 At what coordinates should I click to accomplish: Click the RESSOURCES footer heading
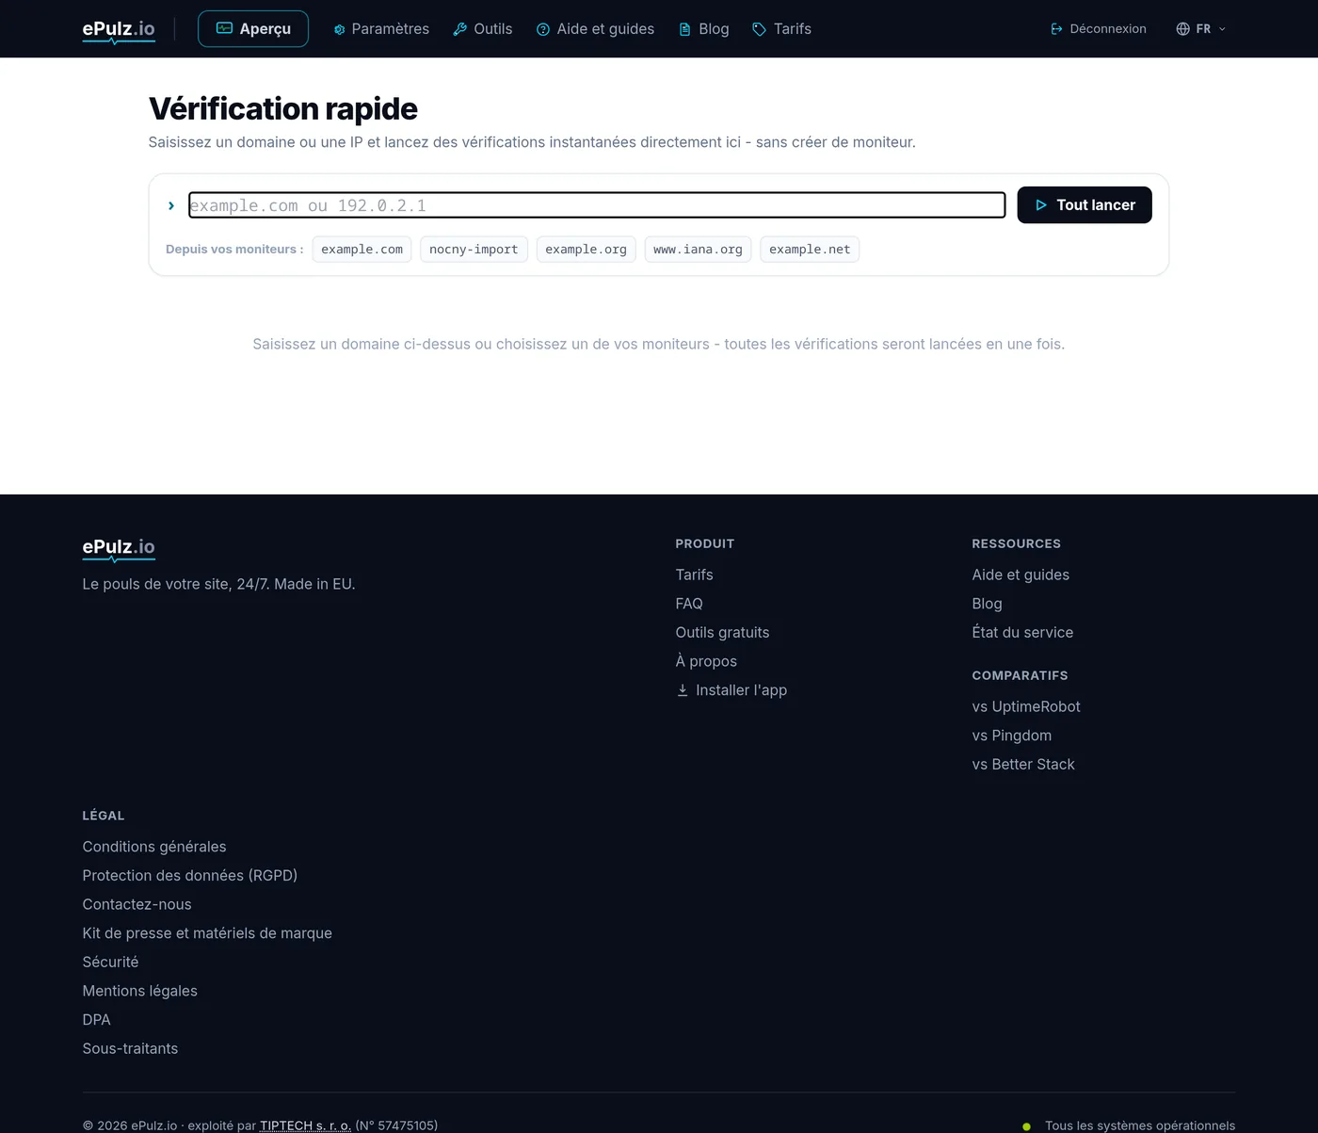(x=1016, y=543)
